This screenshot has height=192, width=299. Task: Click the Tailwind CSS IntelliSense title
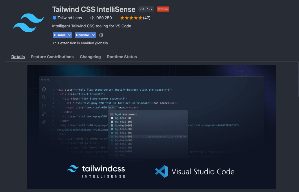click(x=94, y=9)
